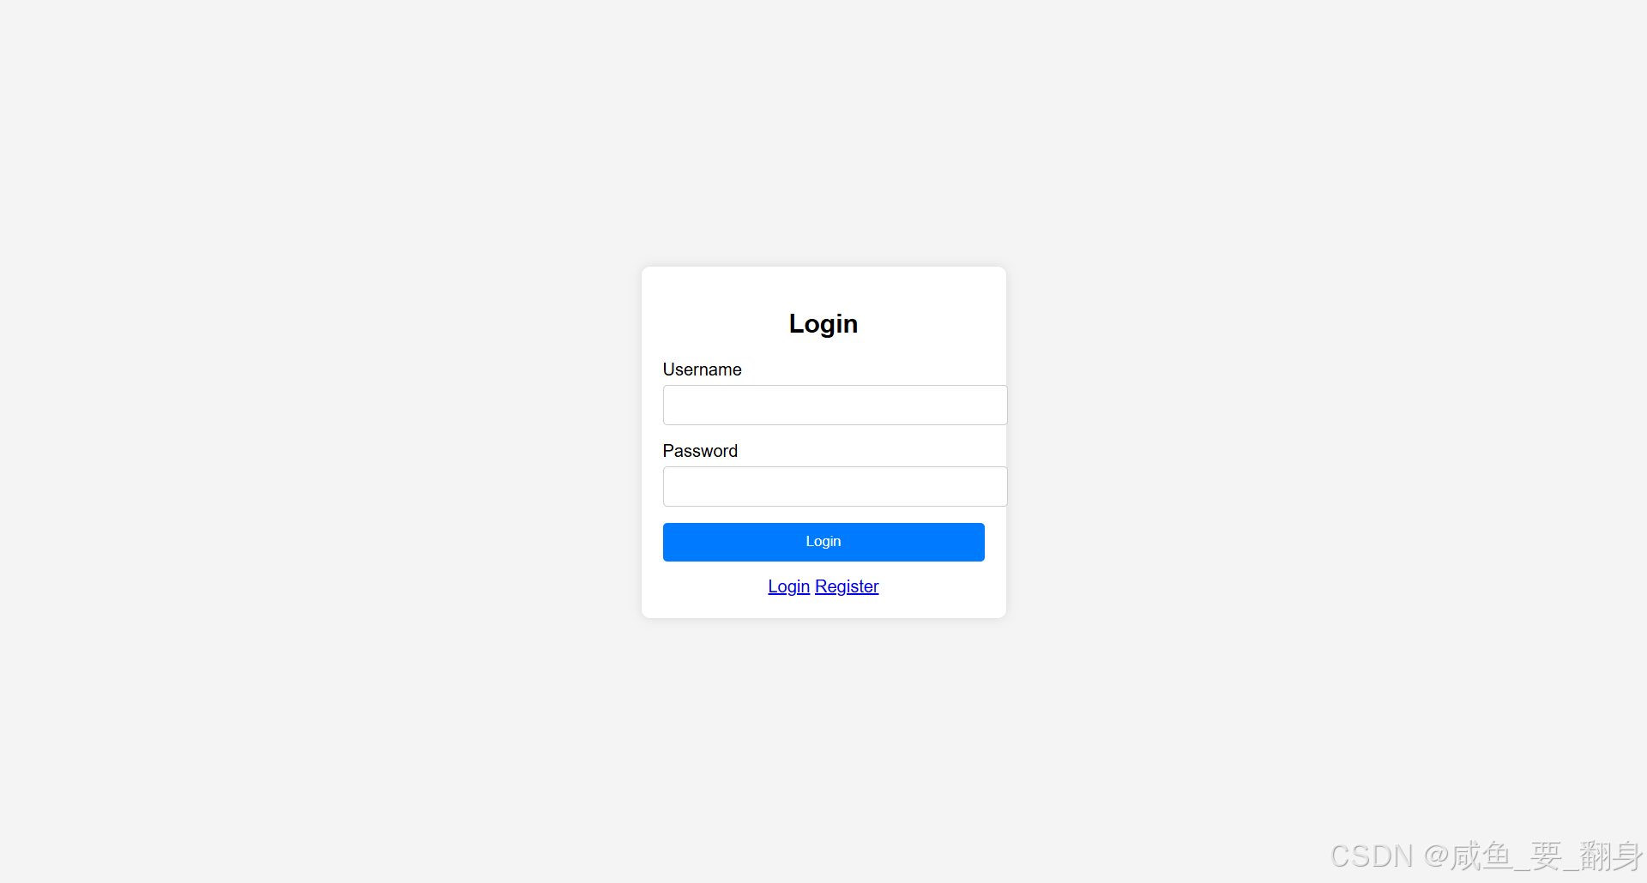Click the word Login inside blue button
Image resolution: width=1647 pixels, height=883 pixels.
pyautogui.click(x=823, y=542)
